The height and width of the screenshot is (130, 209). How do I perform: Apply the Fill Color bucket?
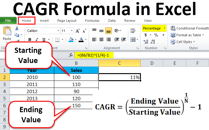71,40
